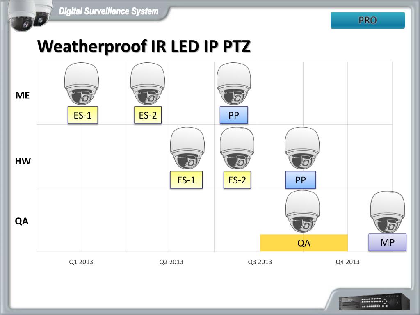This screenshot has height=315, width=420.
Task: Click the Q1 2013 axis label
Action: (81, 262)
